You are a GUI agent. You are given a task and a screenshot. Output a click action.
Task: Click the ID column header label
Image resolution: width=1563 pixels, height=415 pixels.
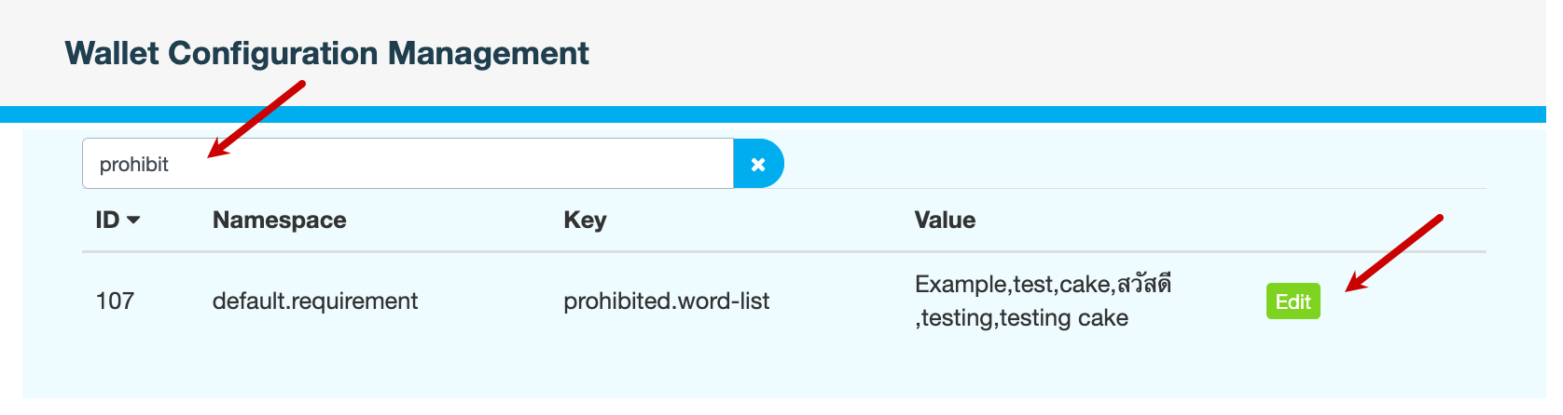click(107, 221)
